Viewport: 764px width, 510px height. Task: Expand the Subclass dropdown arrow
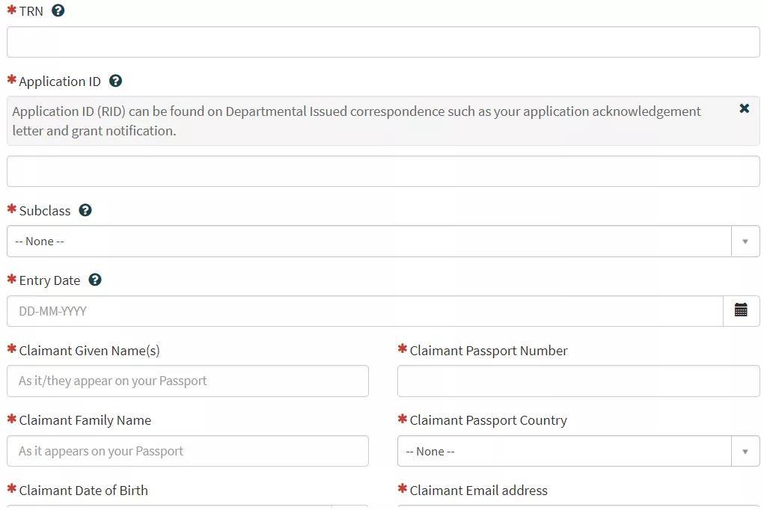coord(745,242)
